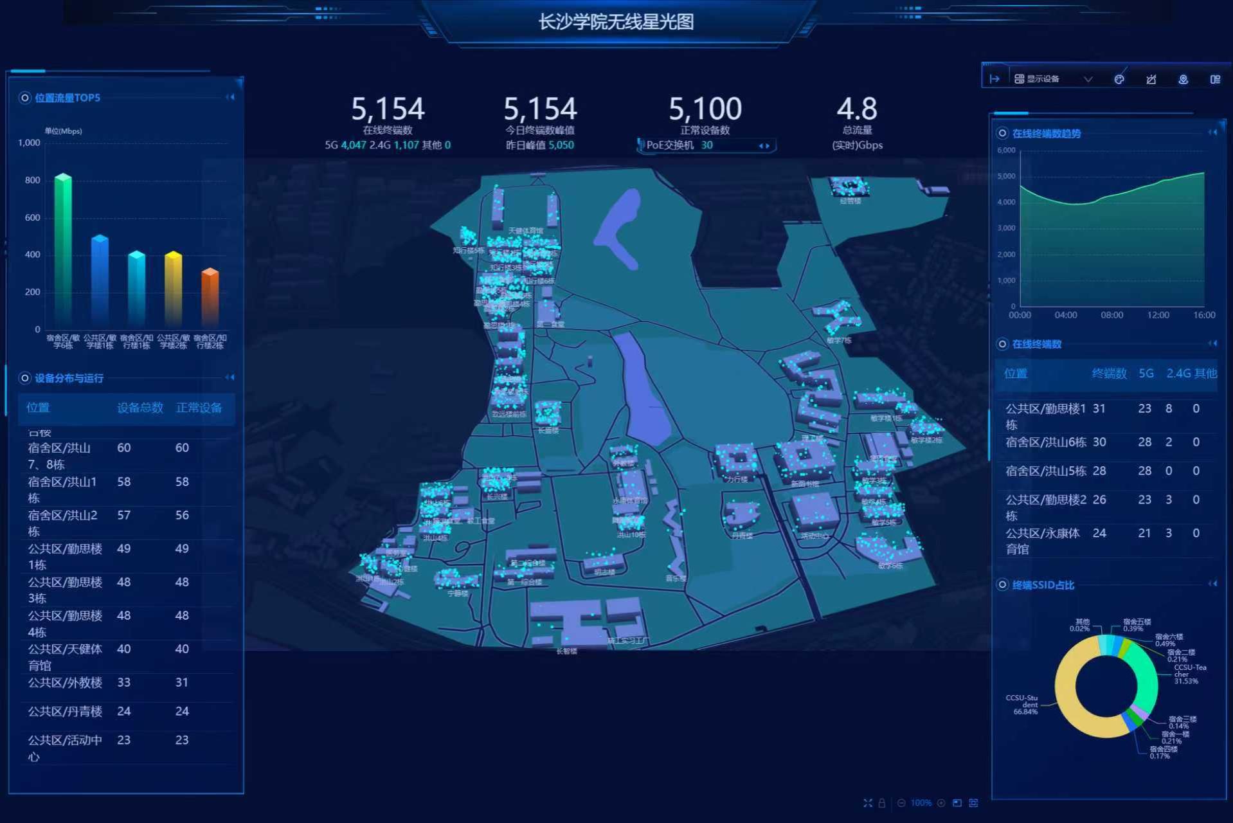Collapse the 位置流量TOP5 panel
This screenshot has width=1233, height=823.
click(230, 97)
